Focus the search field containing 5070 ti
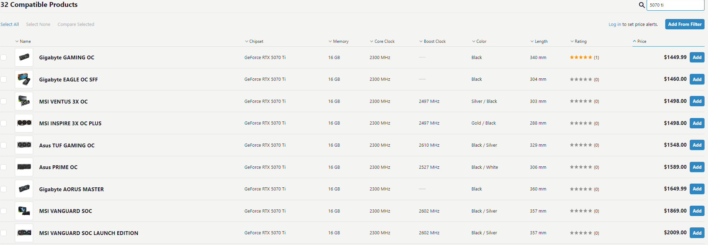Image resolution: width=708 pixels, height=245 pixels. pos(675,5)
